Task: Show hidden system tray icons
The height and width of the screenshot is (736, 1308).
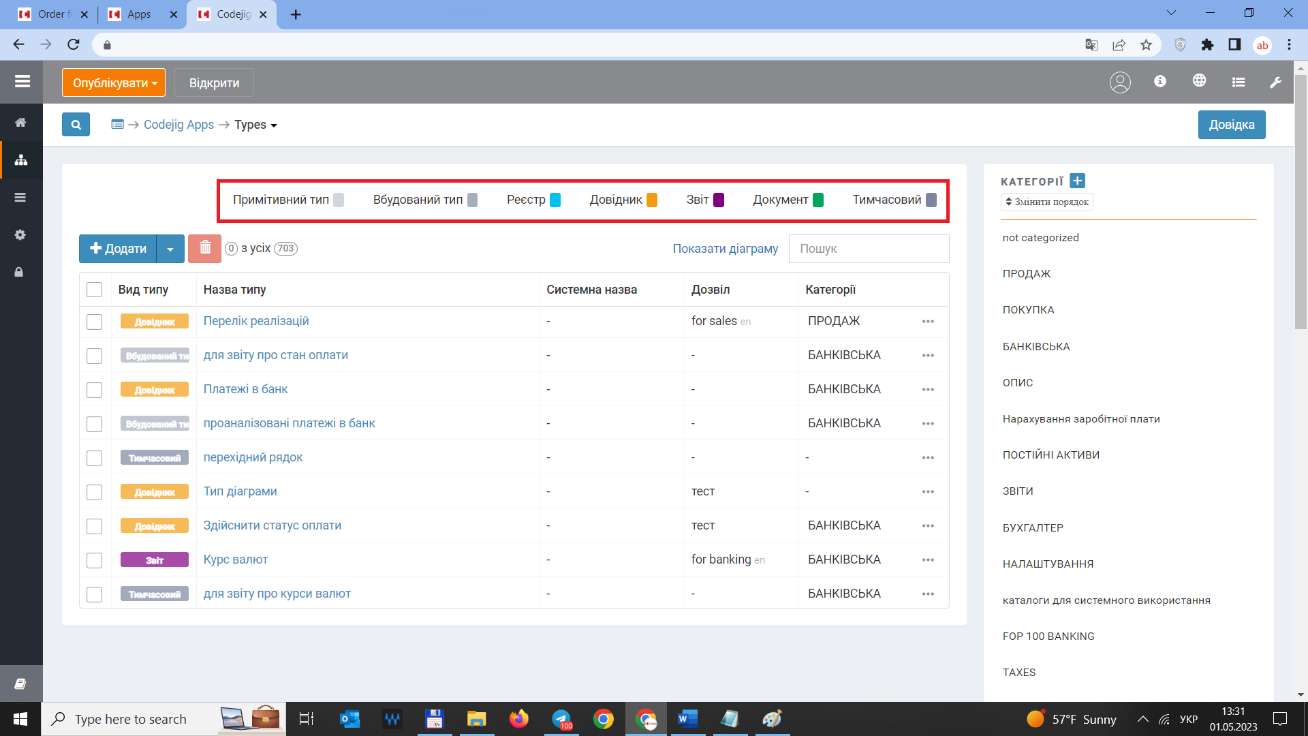Action: tap(1143, 719)
